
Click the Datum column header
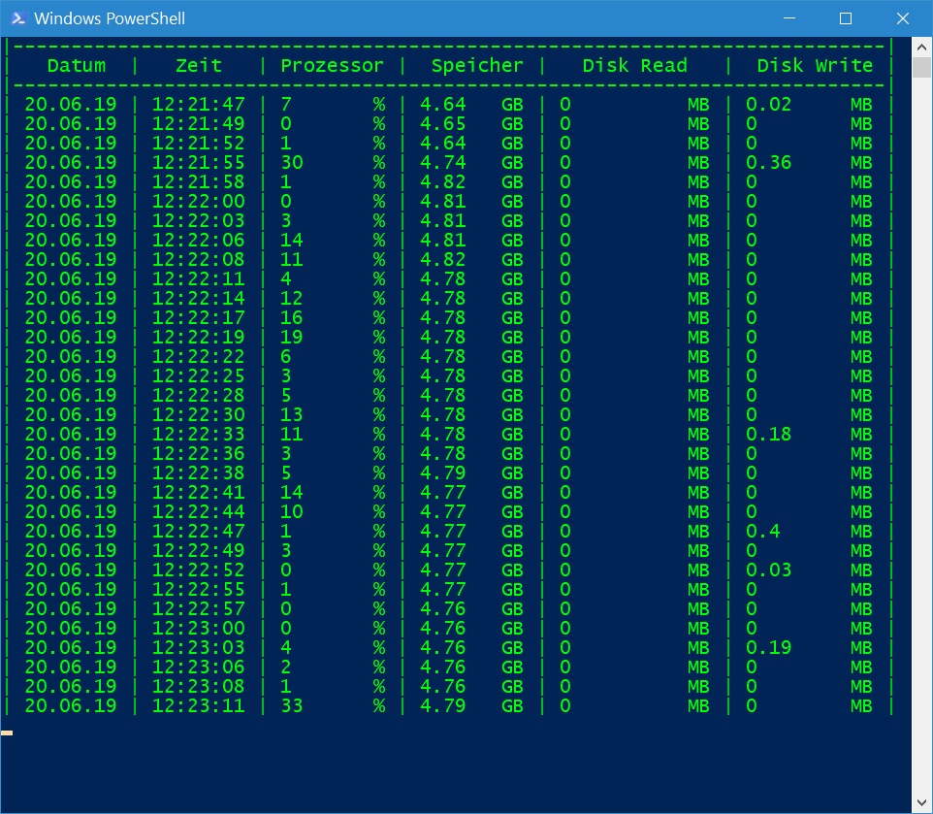(77, 65)
